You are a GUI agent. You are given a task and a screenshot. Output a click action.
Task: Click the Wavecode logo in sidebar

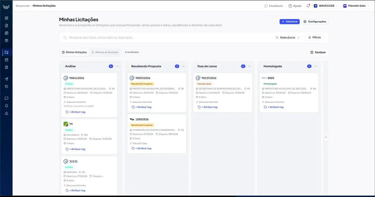point(6,7)
